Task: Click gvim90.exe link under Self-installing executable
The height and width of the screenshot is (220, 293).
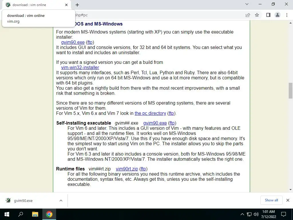Action: pos(155,123)
